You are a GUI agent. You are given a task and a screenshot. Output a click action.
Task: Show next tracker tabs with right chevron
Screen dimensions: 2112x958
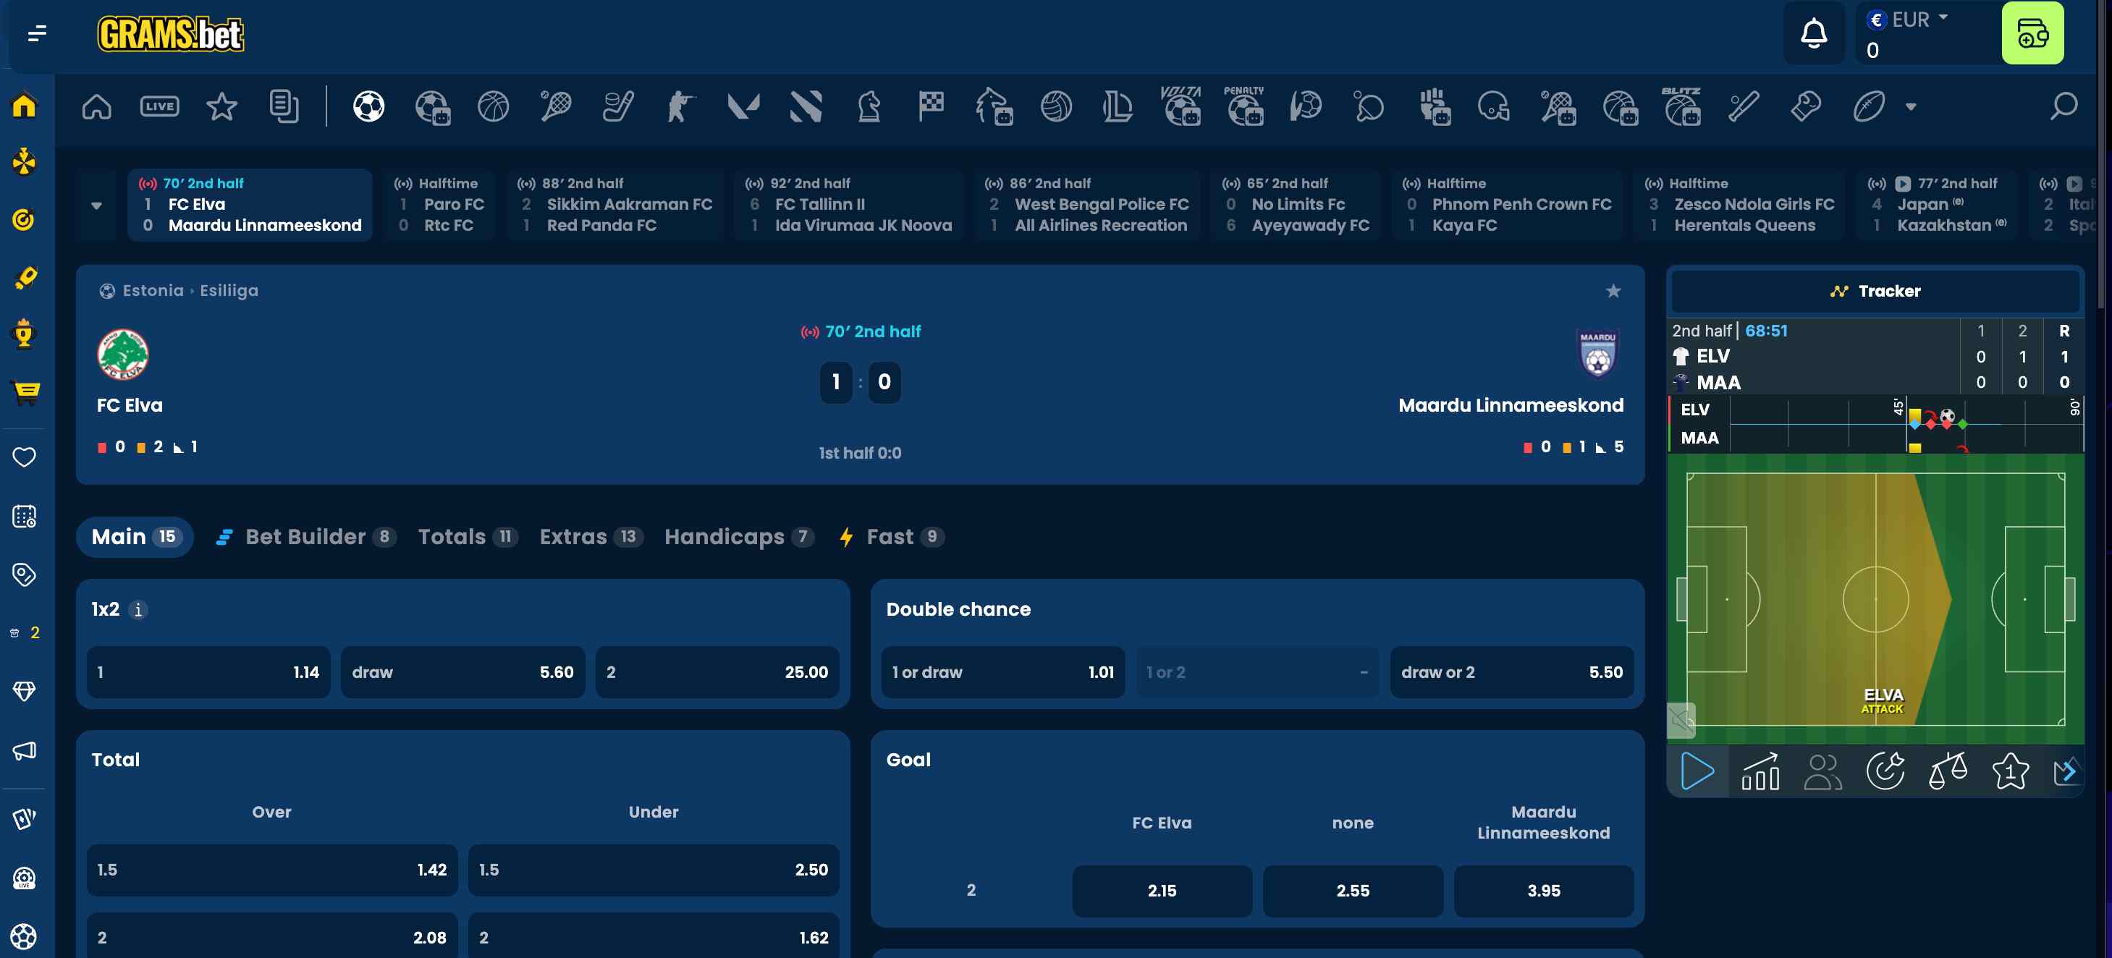(x=2069, y=771)
